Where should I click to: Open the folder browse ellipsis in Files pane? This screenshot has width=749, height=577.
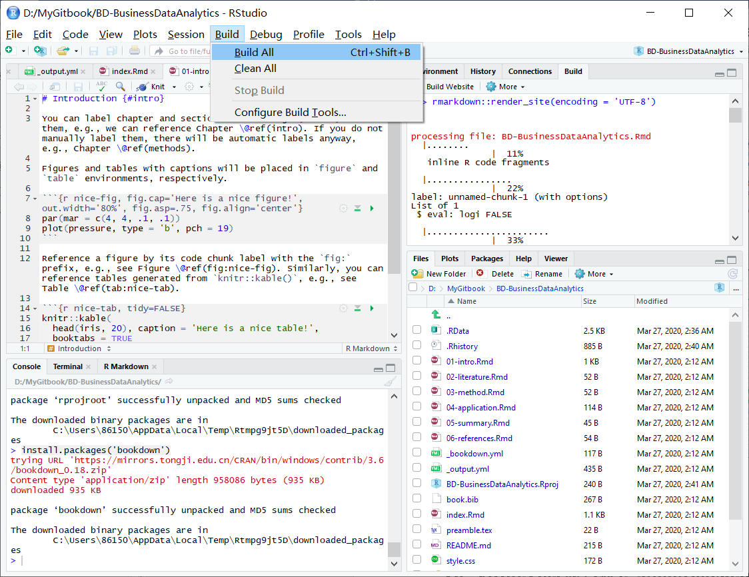tap(736, 288)
